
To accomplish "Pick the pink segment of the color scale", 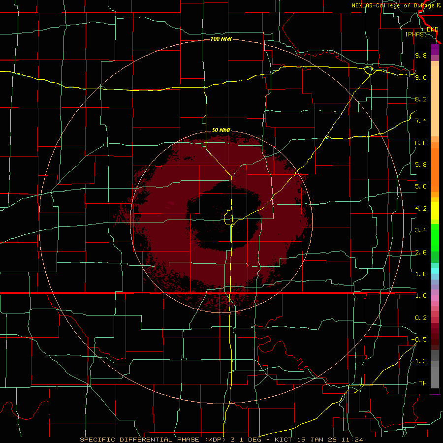I will (x=435, y=298).
